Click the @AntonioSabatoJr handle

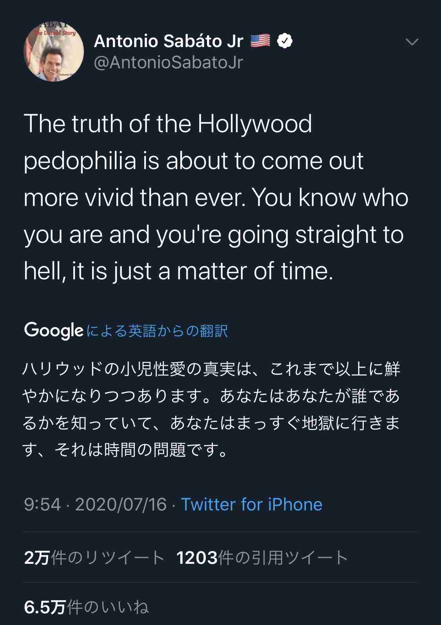(169, 62)
